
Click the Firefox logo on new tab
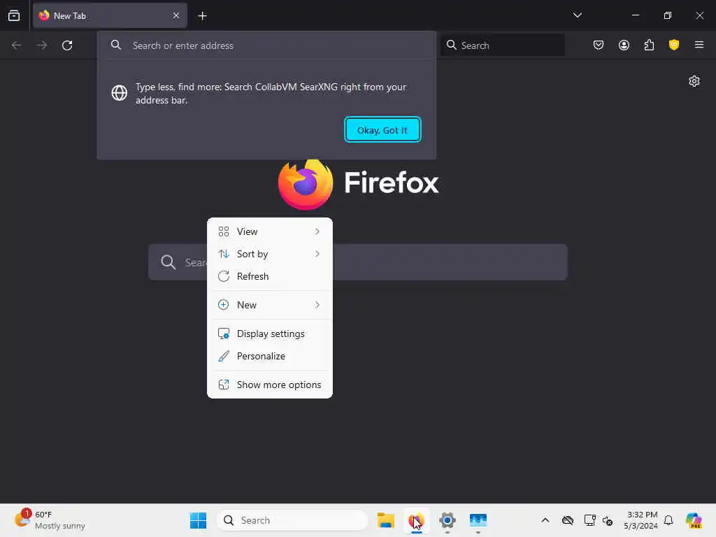tap(306, 184)
